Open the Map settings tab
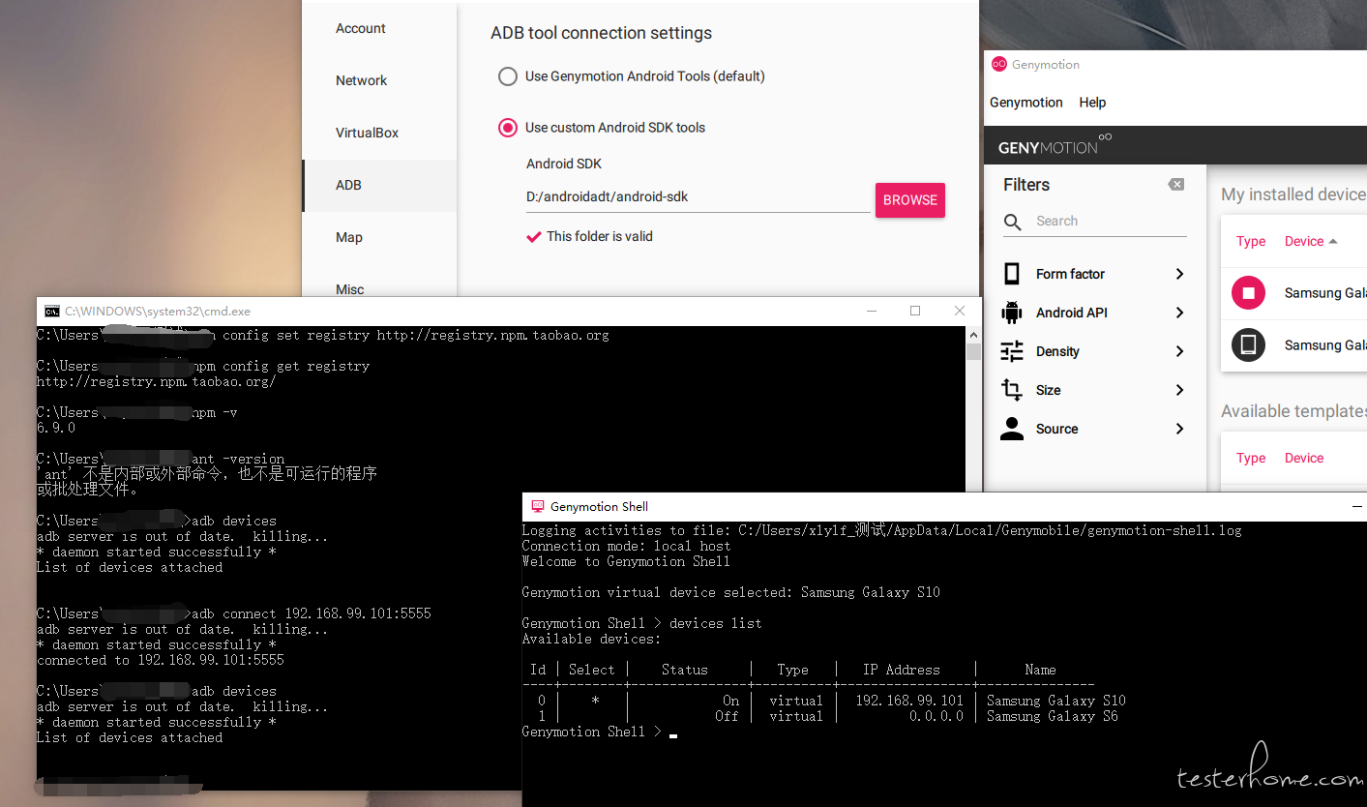1367x807 pixels. 379,238
